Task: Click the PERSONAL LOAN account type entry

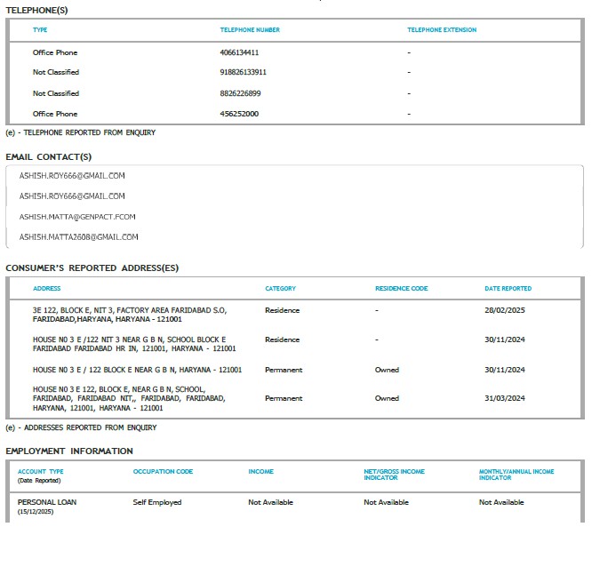Action: click(47, 502)
